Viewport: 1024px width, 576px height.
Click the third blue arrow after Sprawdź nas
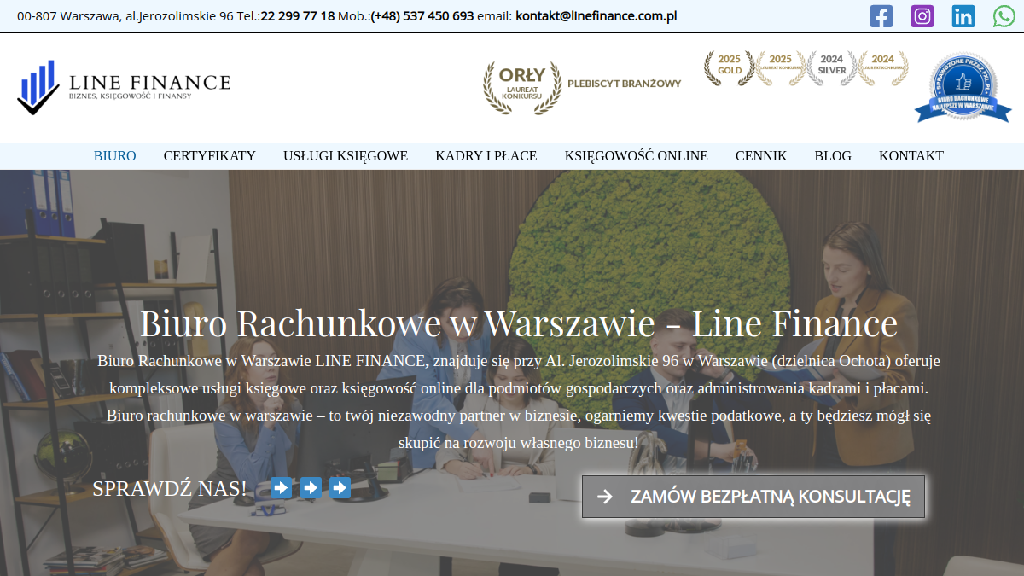point(340,488)
